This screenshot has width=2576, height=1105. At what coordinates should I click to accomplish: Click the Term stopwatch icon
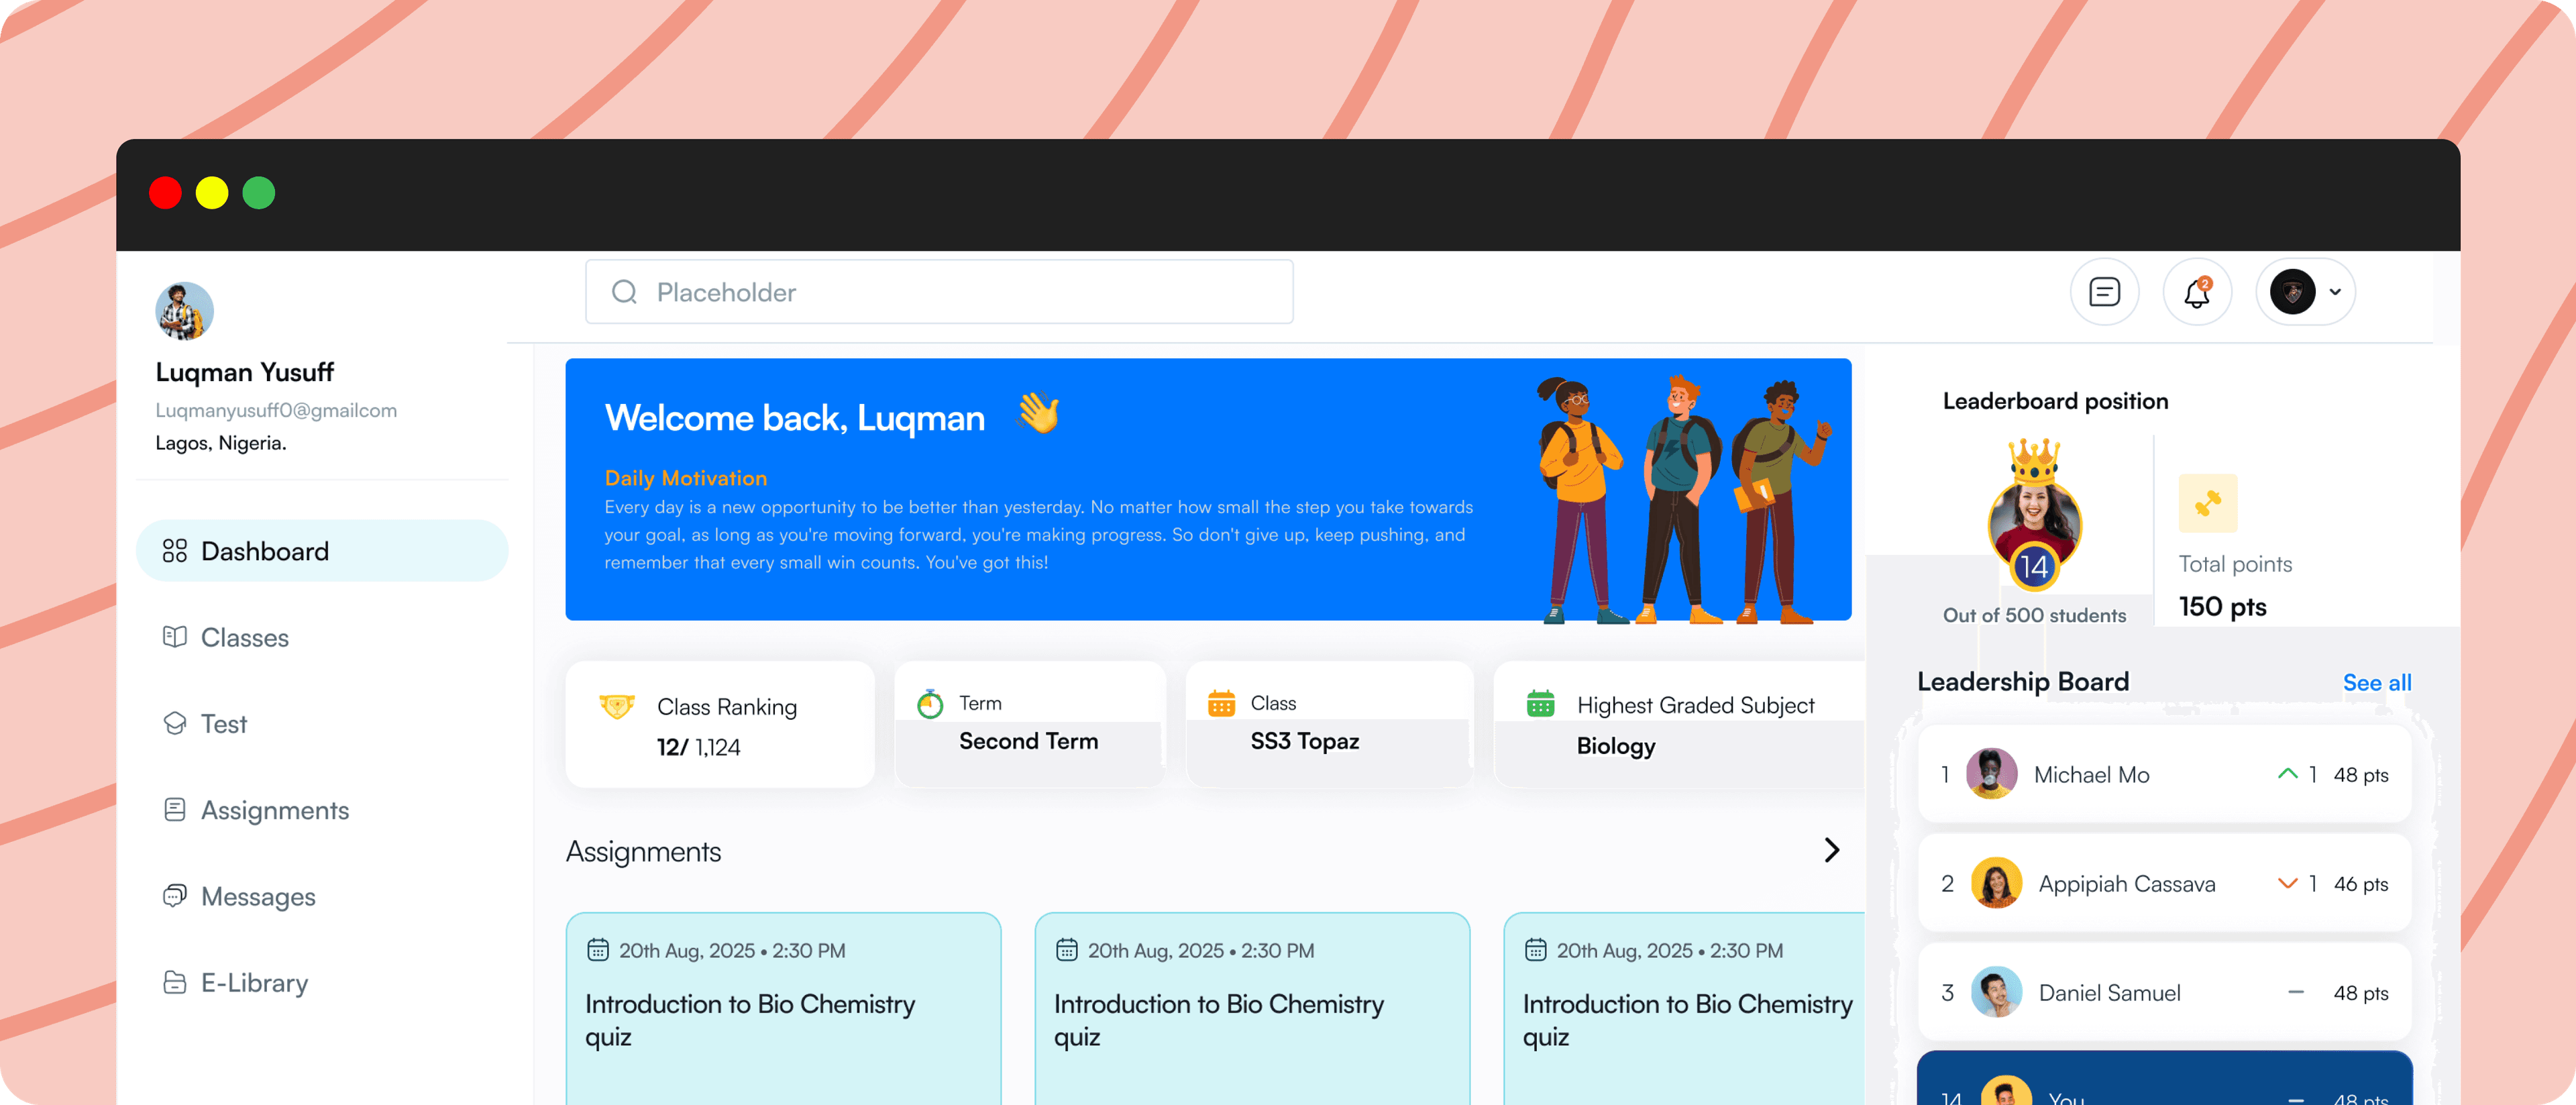tap(930, 705)
